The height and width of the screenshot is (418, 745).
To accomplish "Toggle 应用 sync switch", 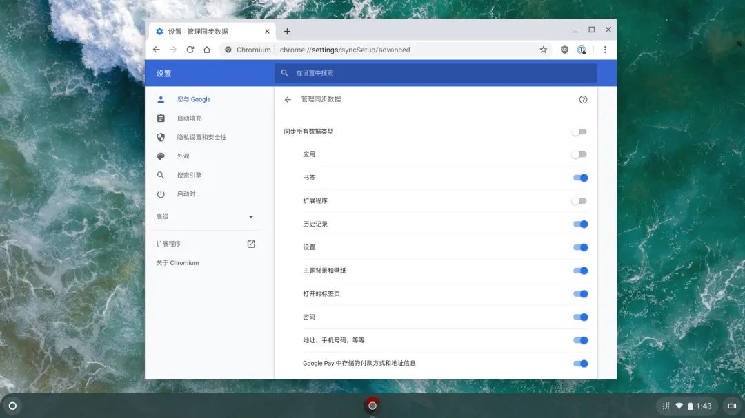I will (579, 154).
